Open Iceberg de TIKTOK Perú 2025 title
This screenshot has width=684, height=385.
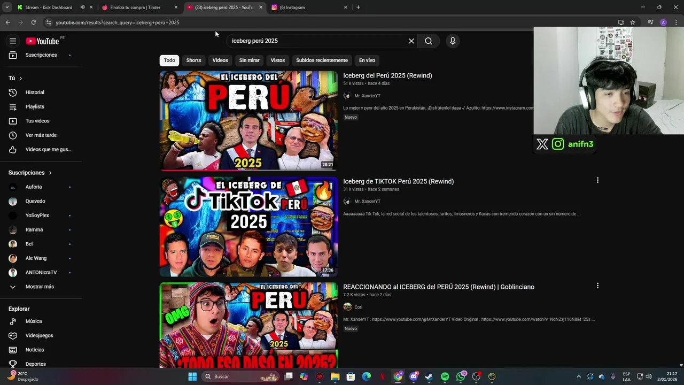tap(398, 181)
